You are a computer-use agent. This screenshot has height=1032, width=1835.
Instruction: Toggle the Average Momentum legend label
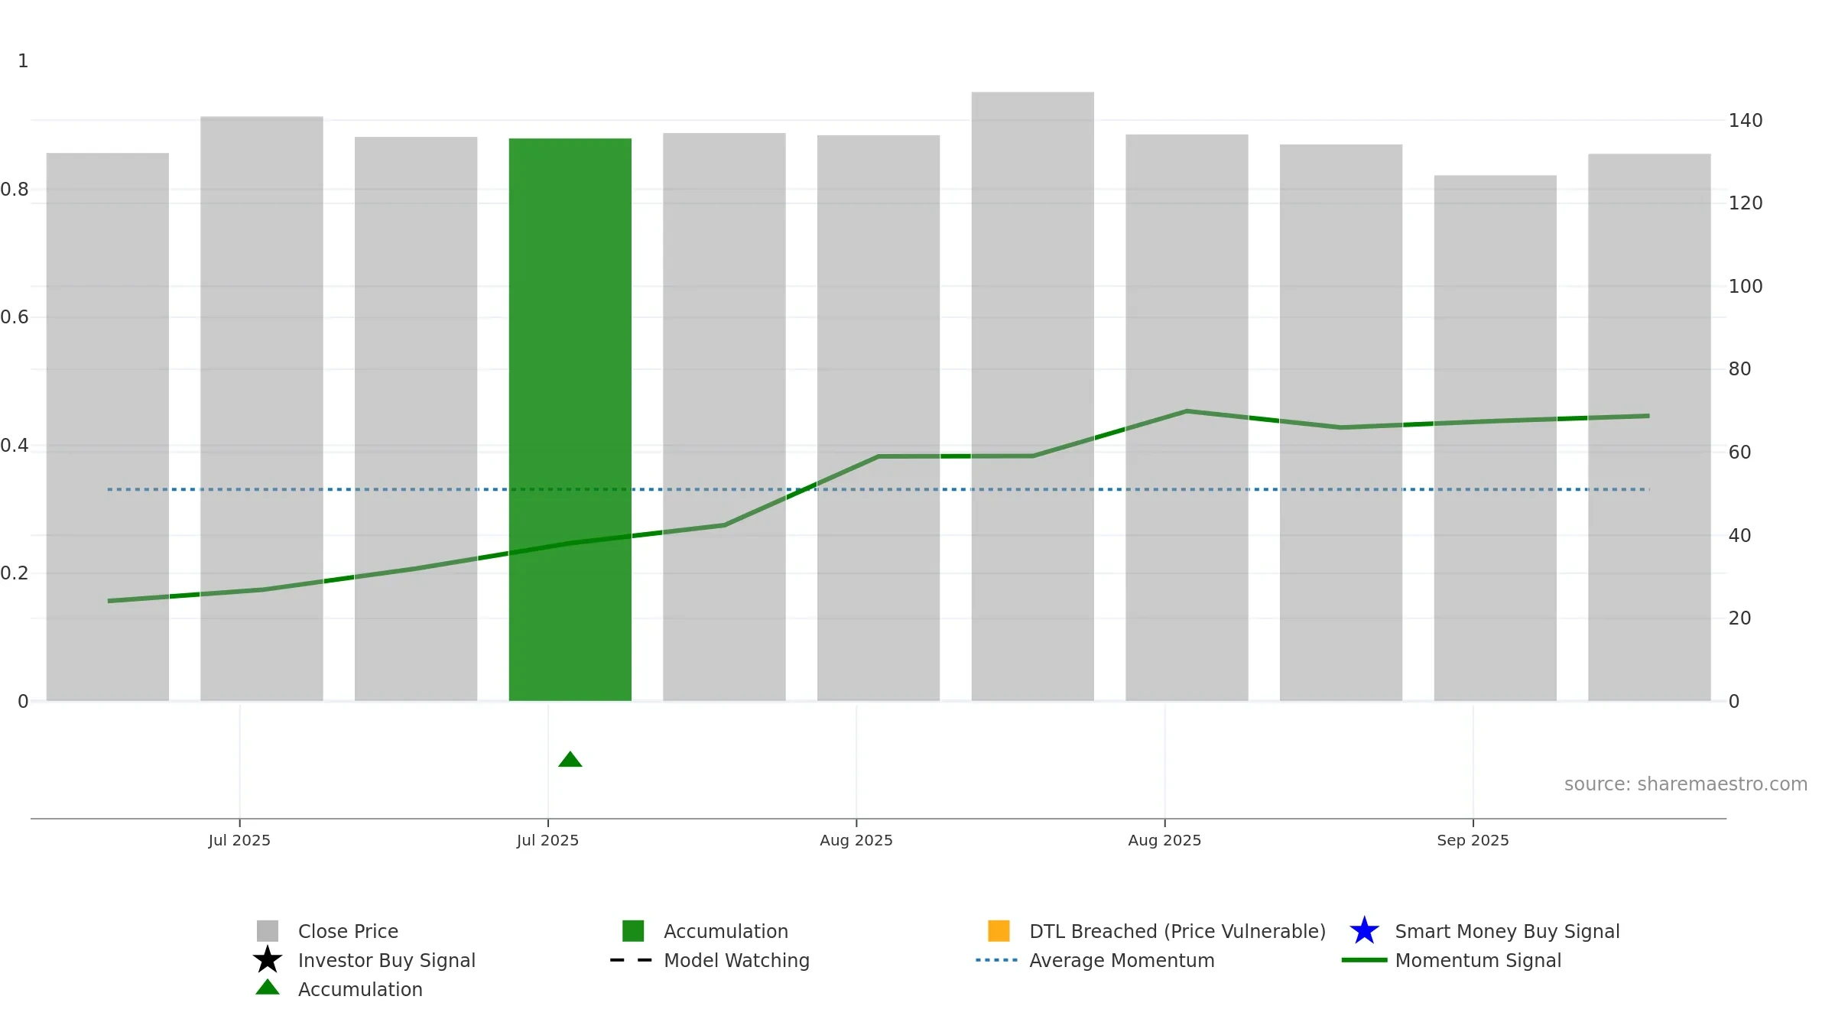tap(1122, 960)
